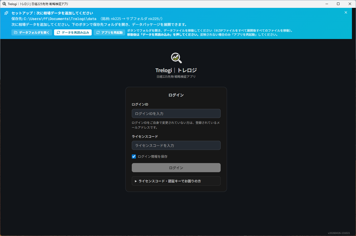The width and height of the screenshot is (356, 236).
Task: Click the セットアップ：次に相場データを追加してください heading
Action: coord(52,13)
